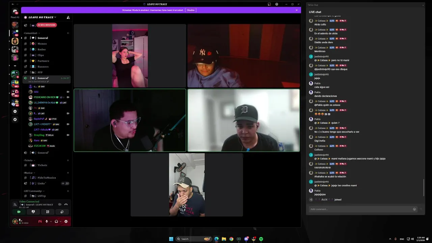Screen dimensions: 432x243
Task: Open the activities launcher button
Action: [x=48, y=212]
